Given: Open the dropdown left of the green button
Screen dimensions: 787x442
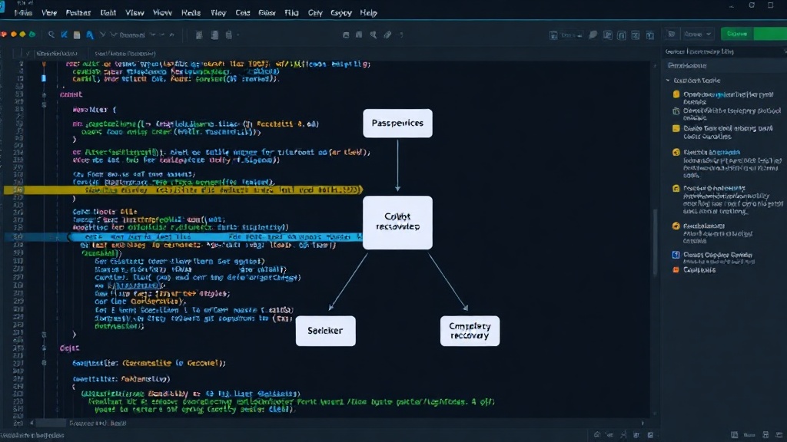Looking at the screenshot, I should pyautogui.click(x=698, y=34).
